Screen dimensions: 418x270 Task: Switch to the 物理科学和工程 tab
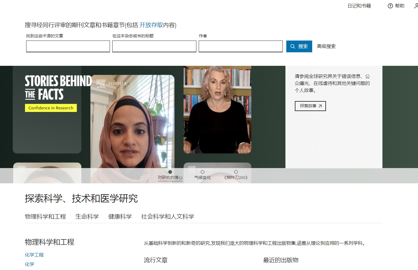pos(46,217)
